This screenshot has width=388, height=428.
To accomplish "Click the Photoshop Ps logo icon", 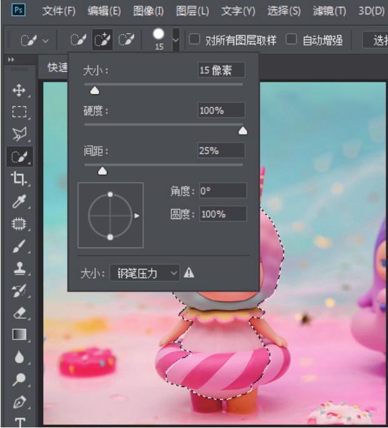I will tap(19, 10).
